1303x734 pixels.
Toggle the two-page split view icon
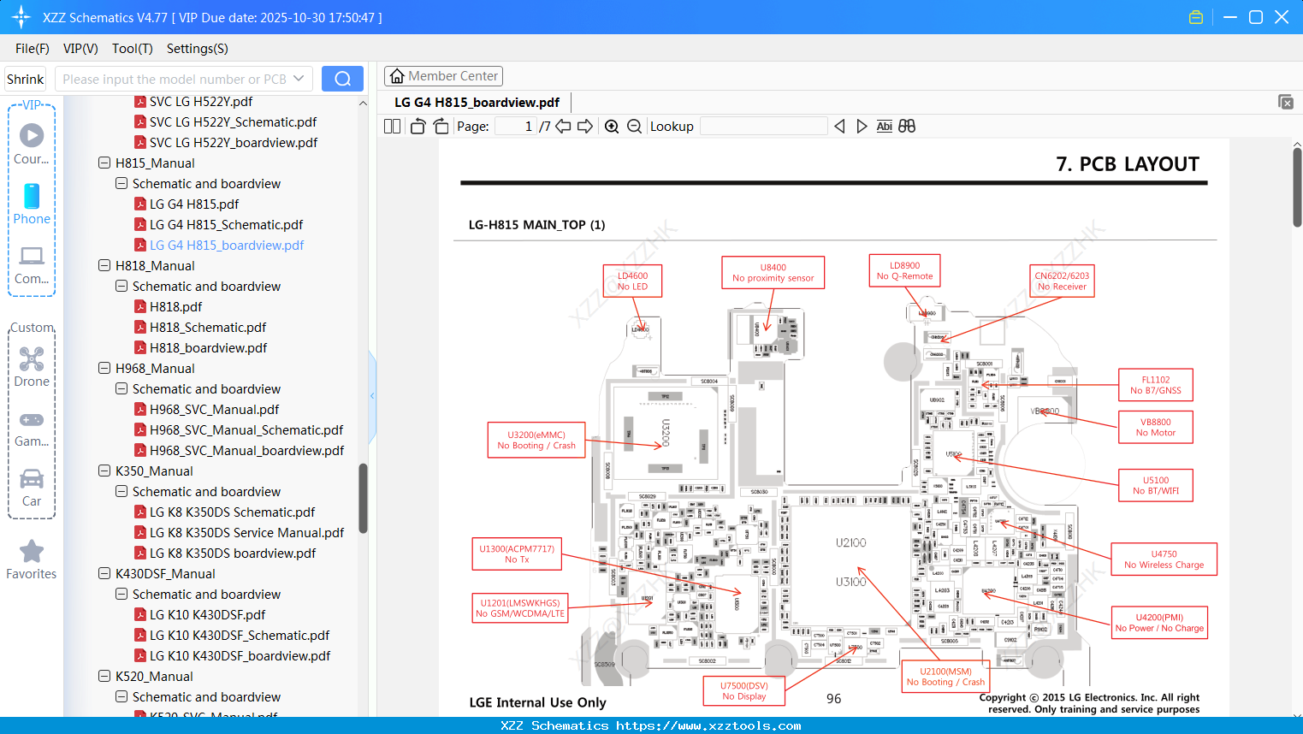[393, 127]
